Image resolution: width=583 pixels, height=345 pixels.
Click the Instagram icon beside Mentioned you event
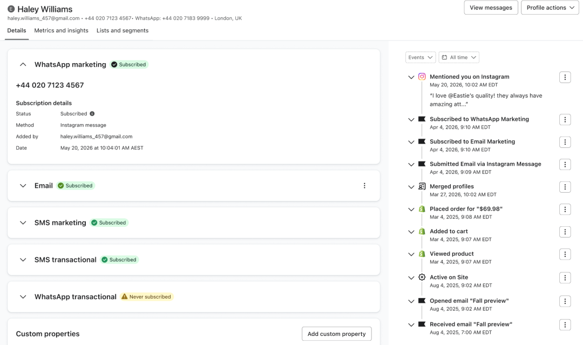422,77
